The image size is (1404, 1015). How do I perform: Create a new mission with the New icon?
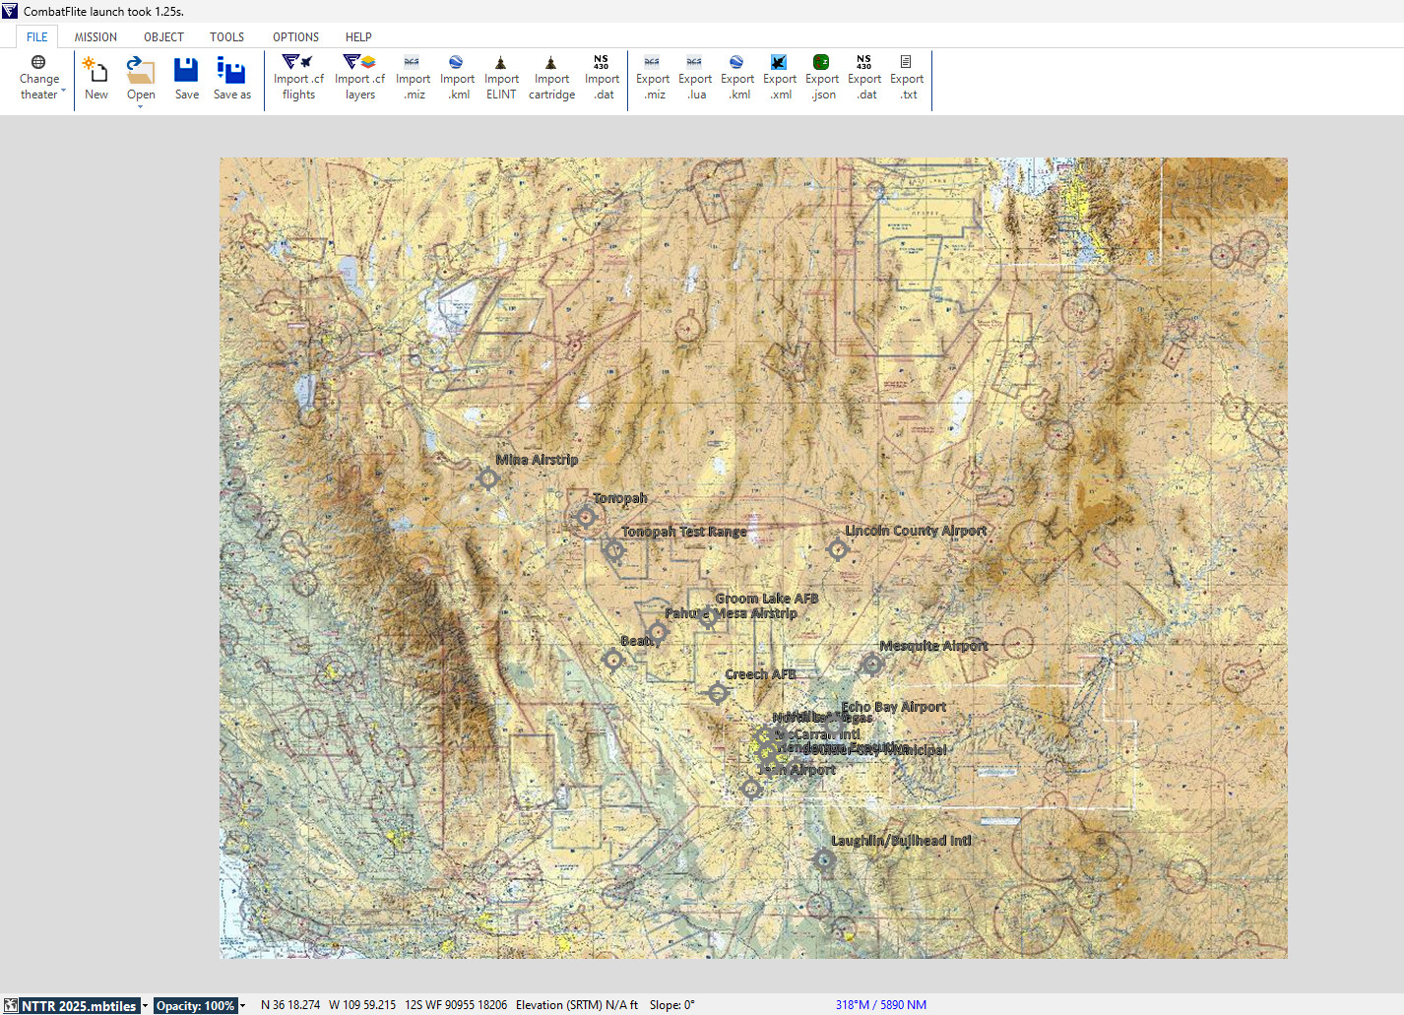point(96,77)
